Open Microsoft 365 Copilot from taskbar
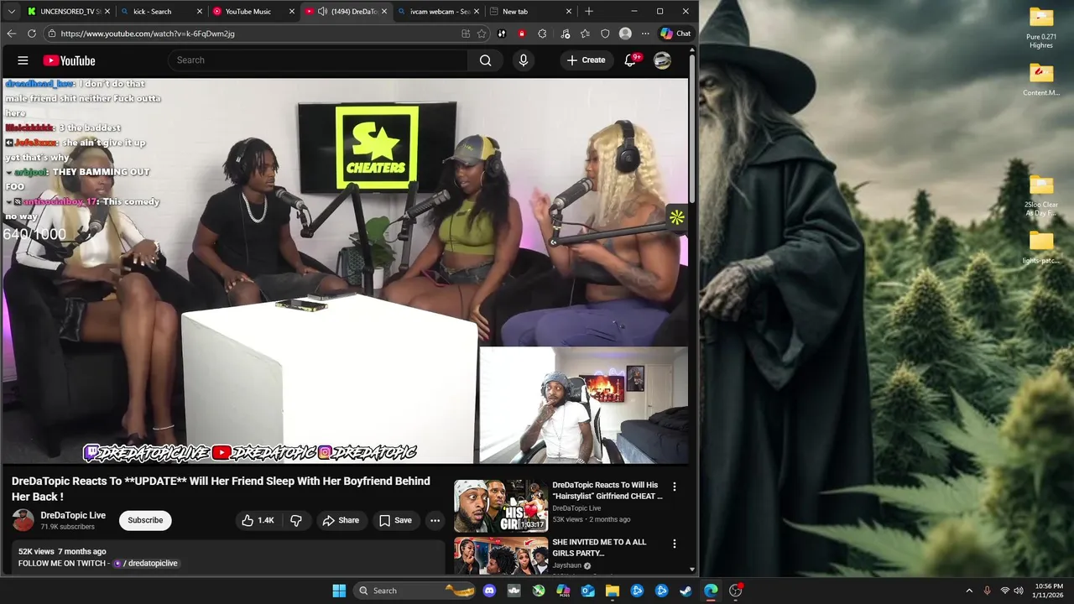Screen dimensions: 1074x604 click(563, 591)
